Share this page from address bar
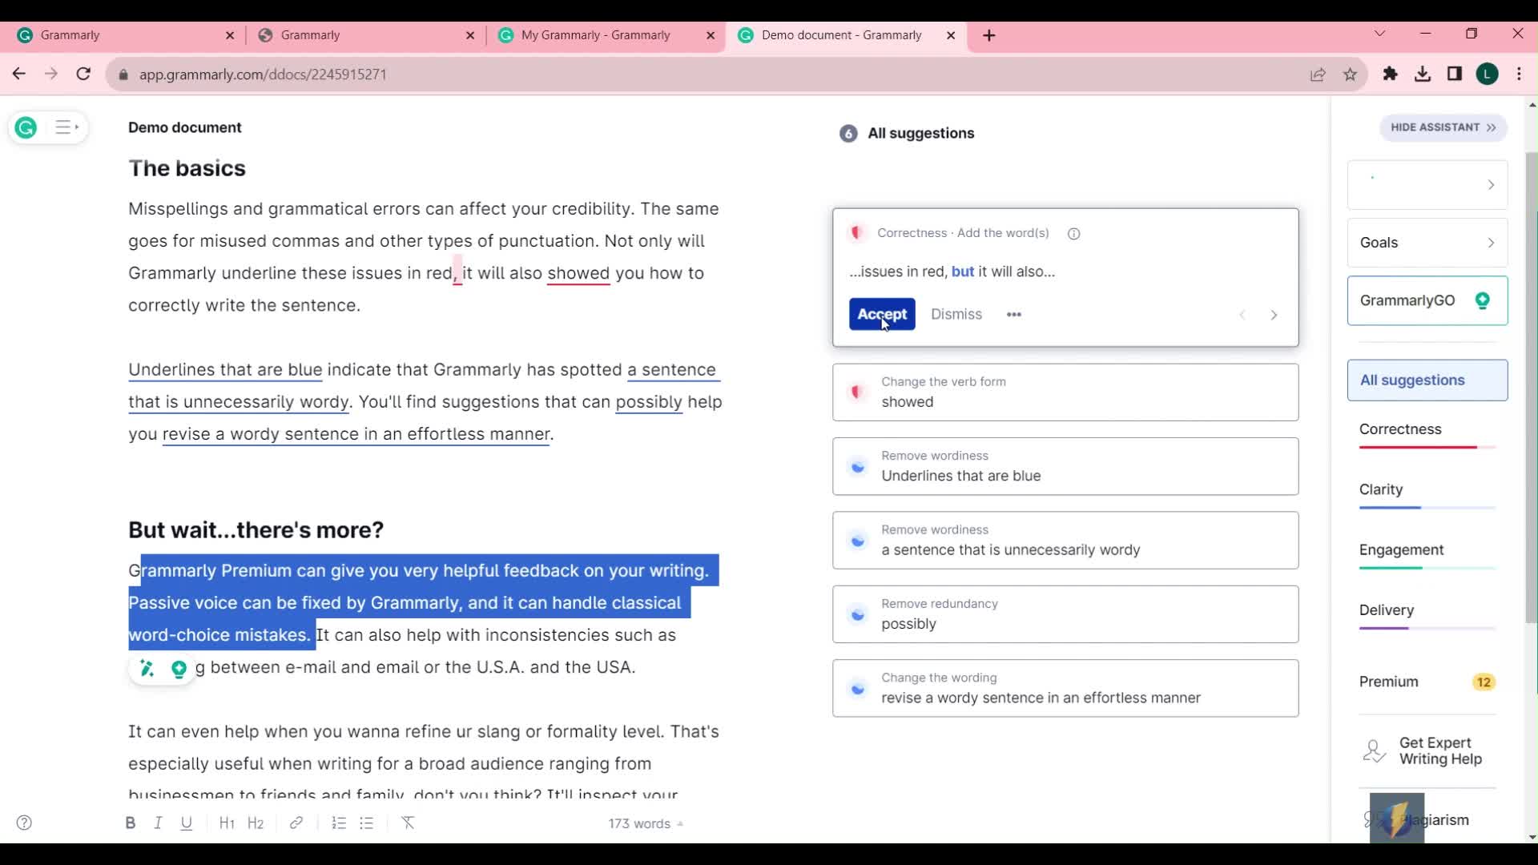 (1318, 74)
